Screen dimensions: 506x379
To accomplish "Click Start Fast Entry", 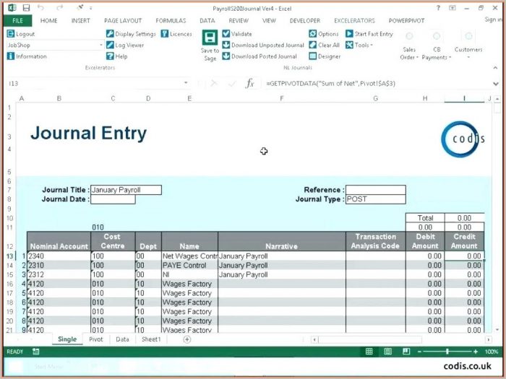I will coord(369,34).
